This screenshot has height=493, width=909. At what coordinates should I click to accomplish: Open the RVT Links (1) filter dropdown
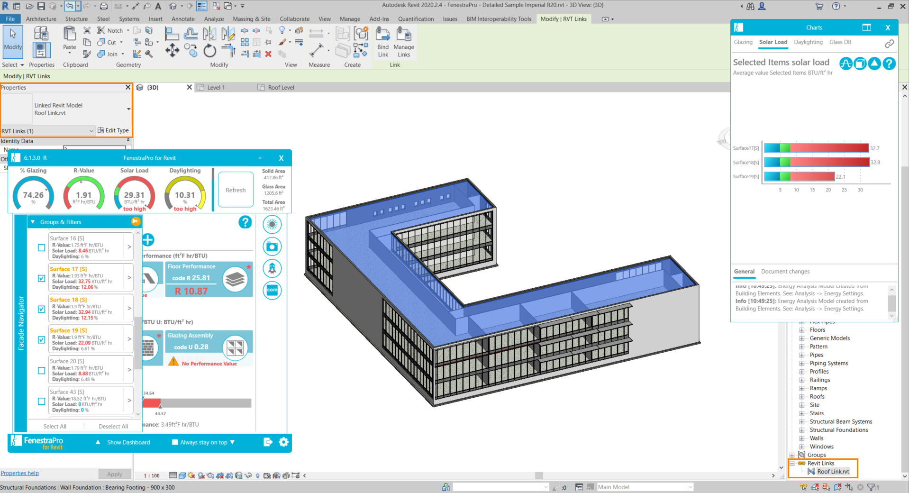[x=48, y=131]
